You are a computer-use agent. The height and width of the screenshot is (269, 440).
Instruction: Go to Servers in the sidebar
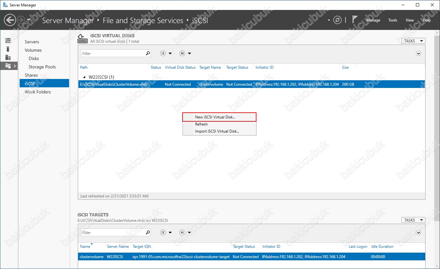point(32,42)
